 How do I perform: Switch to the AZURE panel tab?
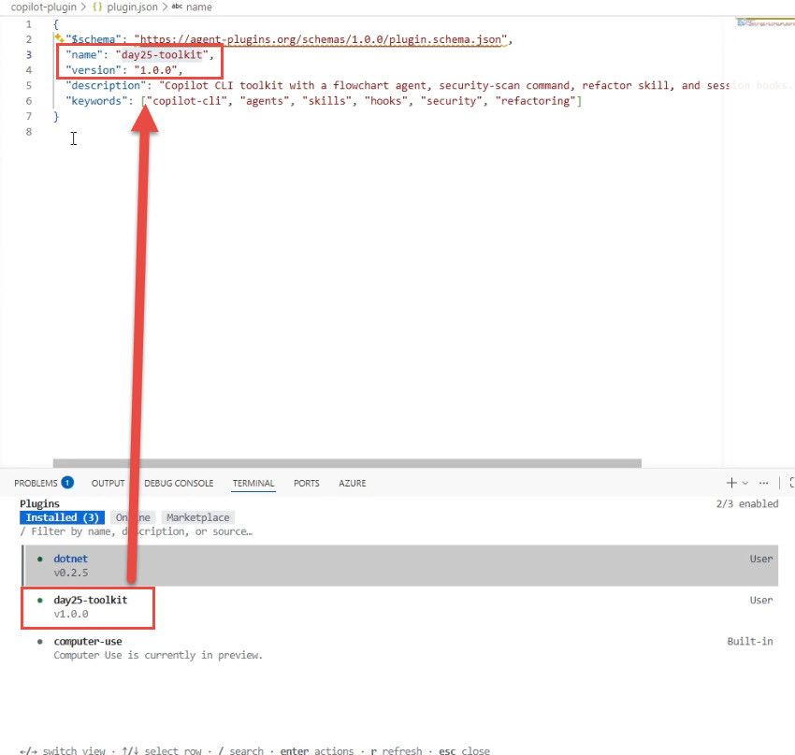[x=353, y=484]
